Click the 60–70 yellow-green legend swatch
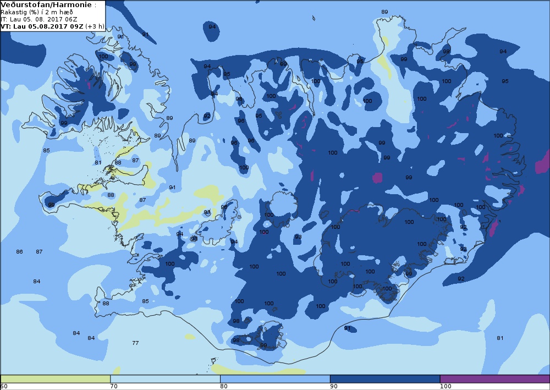550x390 pixels. click(56, 379)
